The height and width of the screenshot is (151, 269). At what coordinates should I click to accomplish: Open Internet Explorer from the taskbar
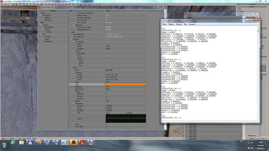click(13, 142)
